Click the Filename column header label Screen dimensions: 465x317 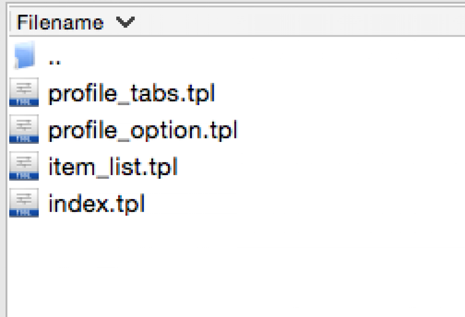pos(60,23)
